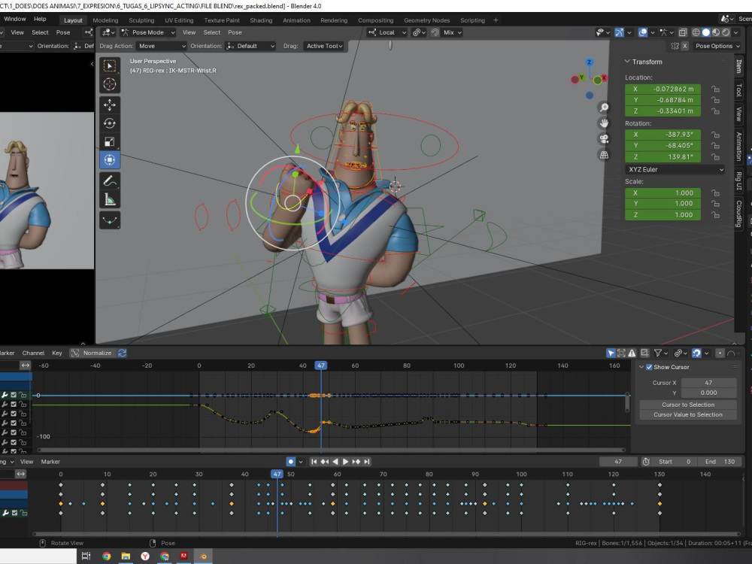
Task: Click graph editor normalize curve icon
Action: point(74,353)
